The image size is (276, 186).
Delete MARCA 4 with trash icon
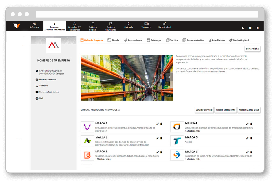tap(251, 124)
